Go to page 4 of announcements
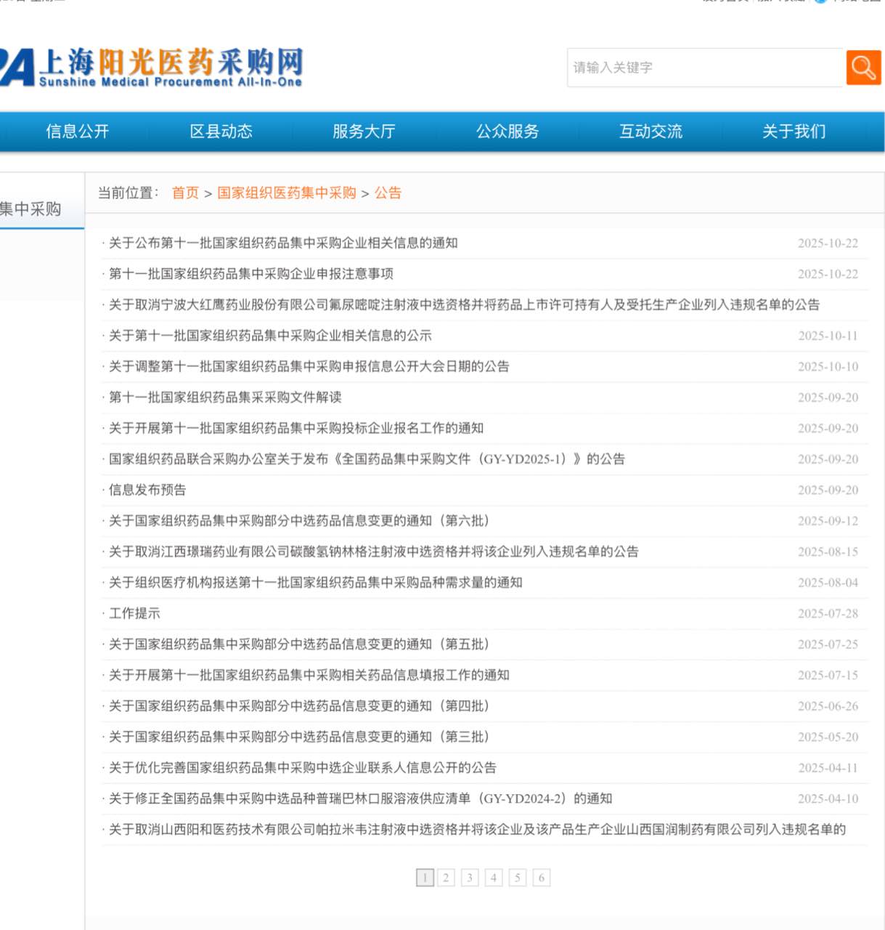The height and width of the screenshot is (930, 885). pyautogui.click(x=494, y=878)
